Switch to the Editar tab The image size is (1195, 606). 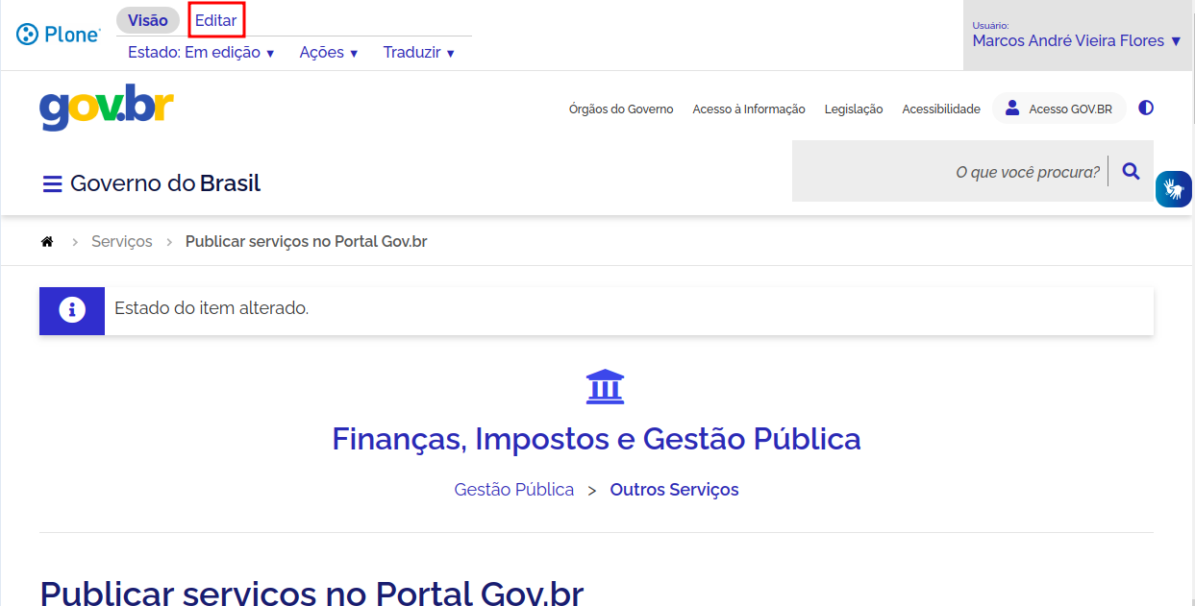(215, 20)
